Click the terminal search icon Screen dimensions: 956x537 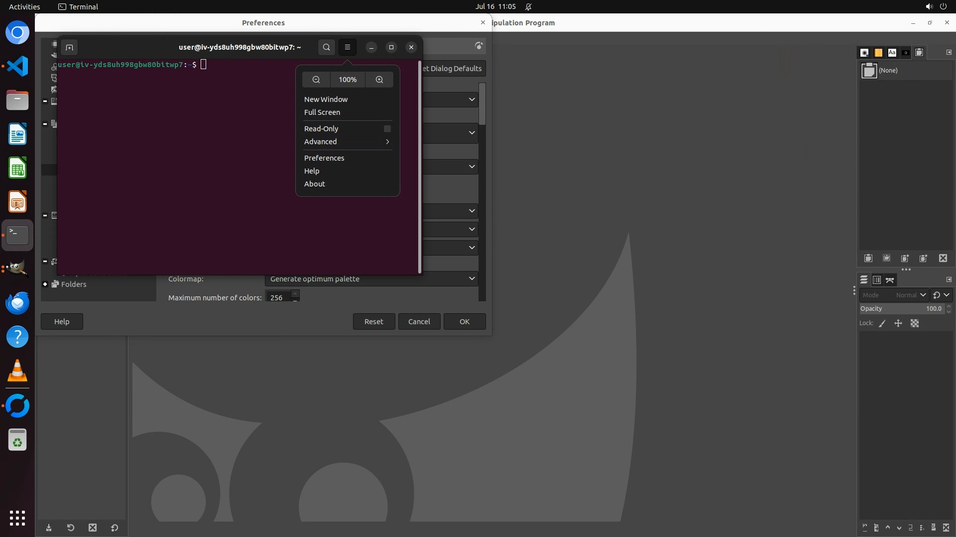tap(326, 47)
